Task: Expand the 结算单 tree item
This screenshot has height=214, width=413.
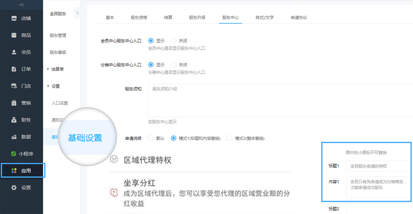Action: (x=48, y=69)
